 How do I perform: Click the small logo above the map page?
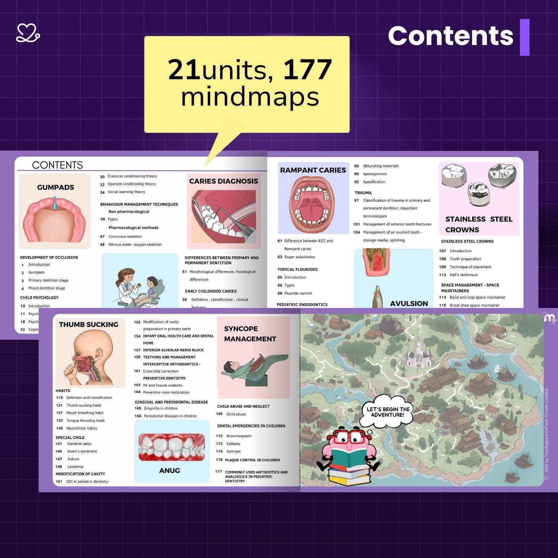(x=549, y=317)
